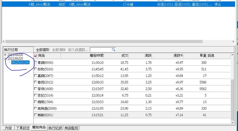
Task: Select the 6號_Aboo戰法 strategy row
Action: coord(118,4)
